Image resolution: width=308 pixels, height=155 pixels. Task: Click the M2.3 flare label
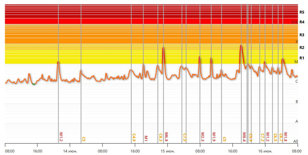(x=202, y=137)
